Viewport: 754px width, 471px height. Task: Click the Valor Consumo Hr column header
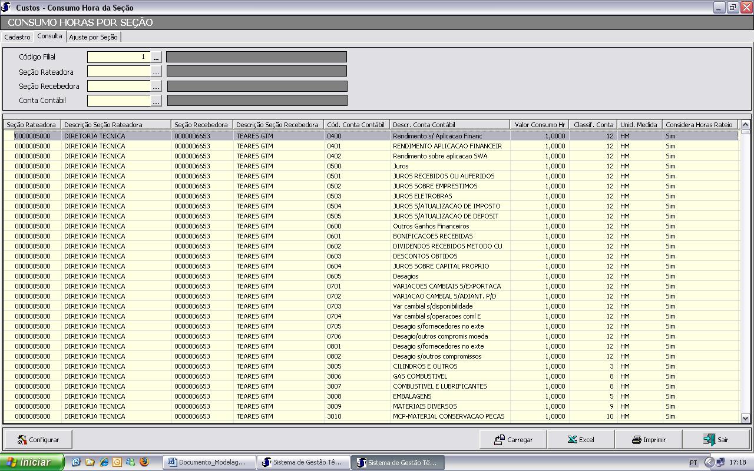click(539, 125)
